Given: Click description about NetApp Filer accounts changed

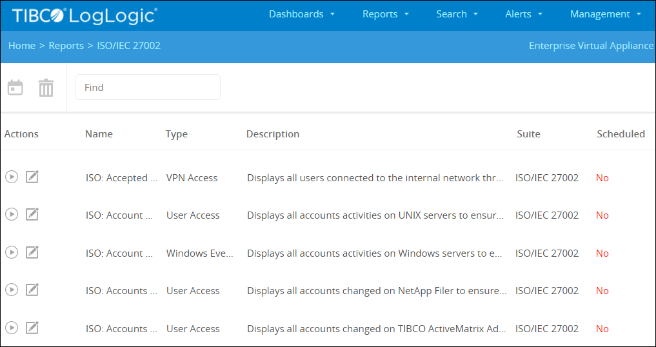Looking at the screenshot, I should click(377, 290).
